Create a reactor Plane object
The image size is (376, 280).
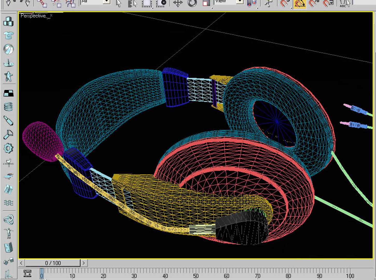[x=8, y=93]
